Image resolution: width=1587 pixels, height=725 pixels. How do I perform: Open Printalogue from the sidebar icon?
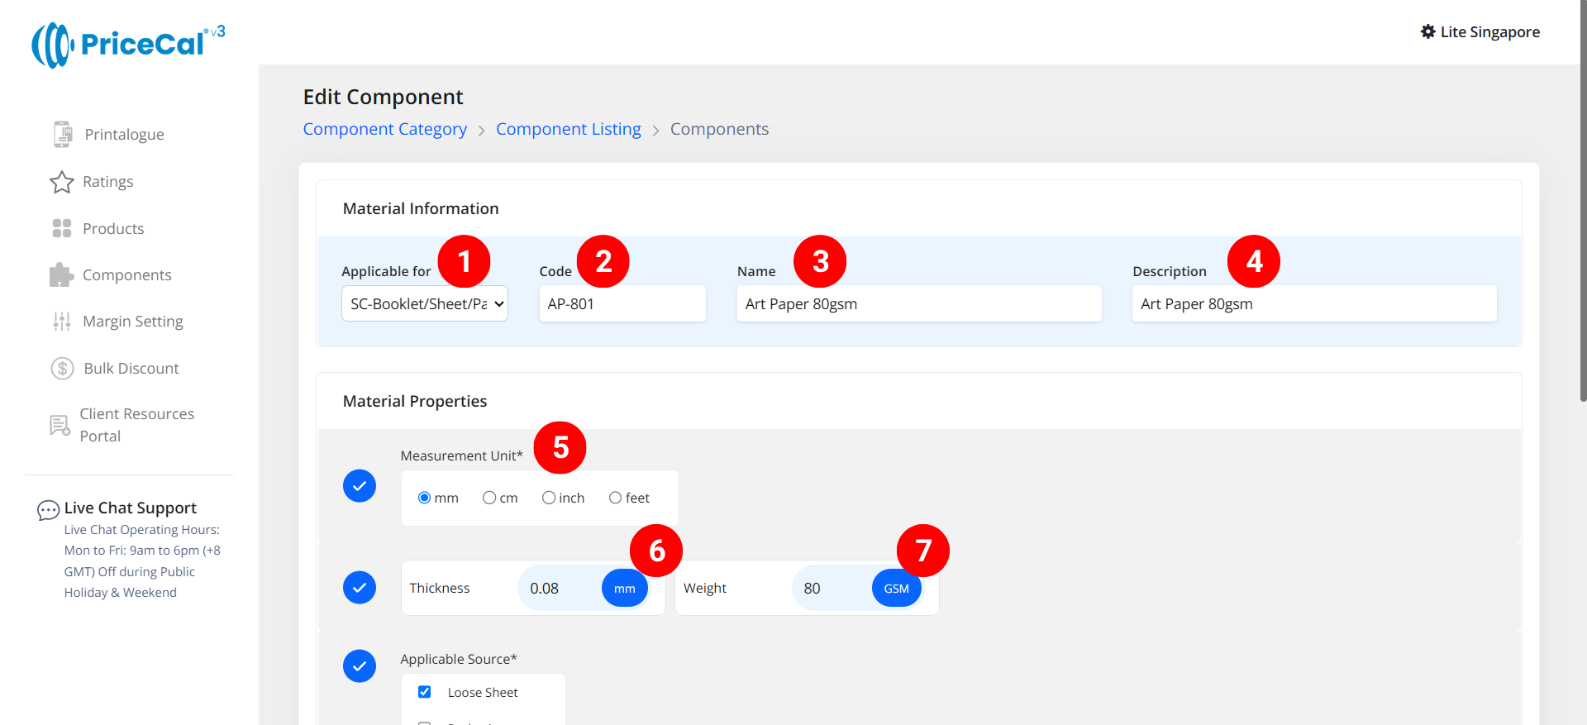pyautogui.click(x=62, y=134)
